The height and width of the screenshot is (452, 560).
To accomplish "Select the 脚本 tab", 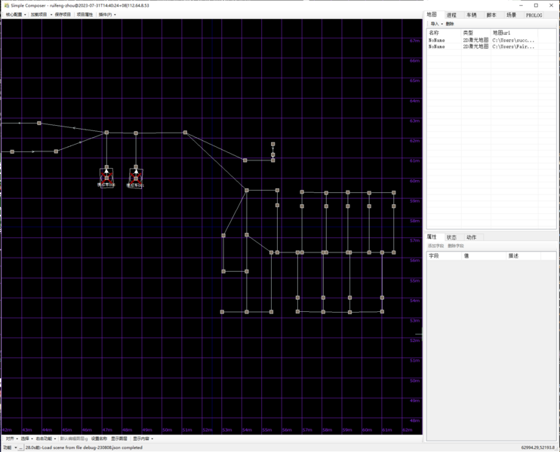I will coord(491,15).
